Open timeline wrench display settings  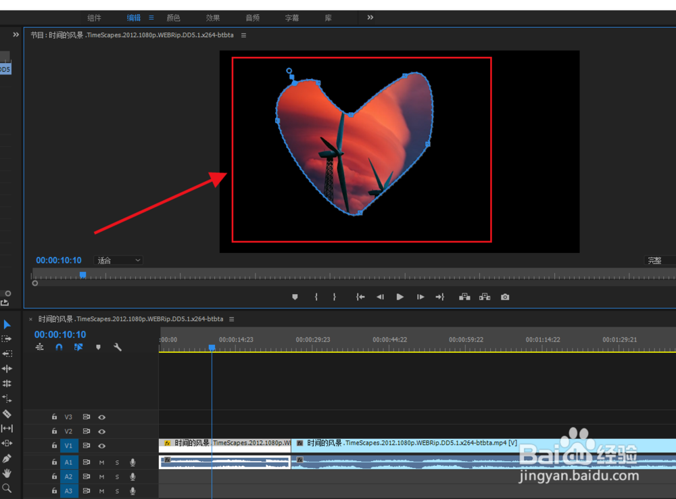[117, 347]
